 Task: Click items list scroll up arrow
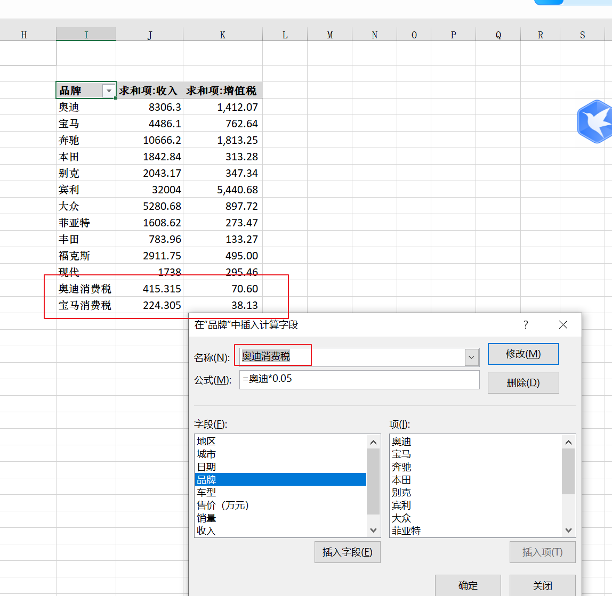pyautogui.click(x=568, y=442)
